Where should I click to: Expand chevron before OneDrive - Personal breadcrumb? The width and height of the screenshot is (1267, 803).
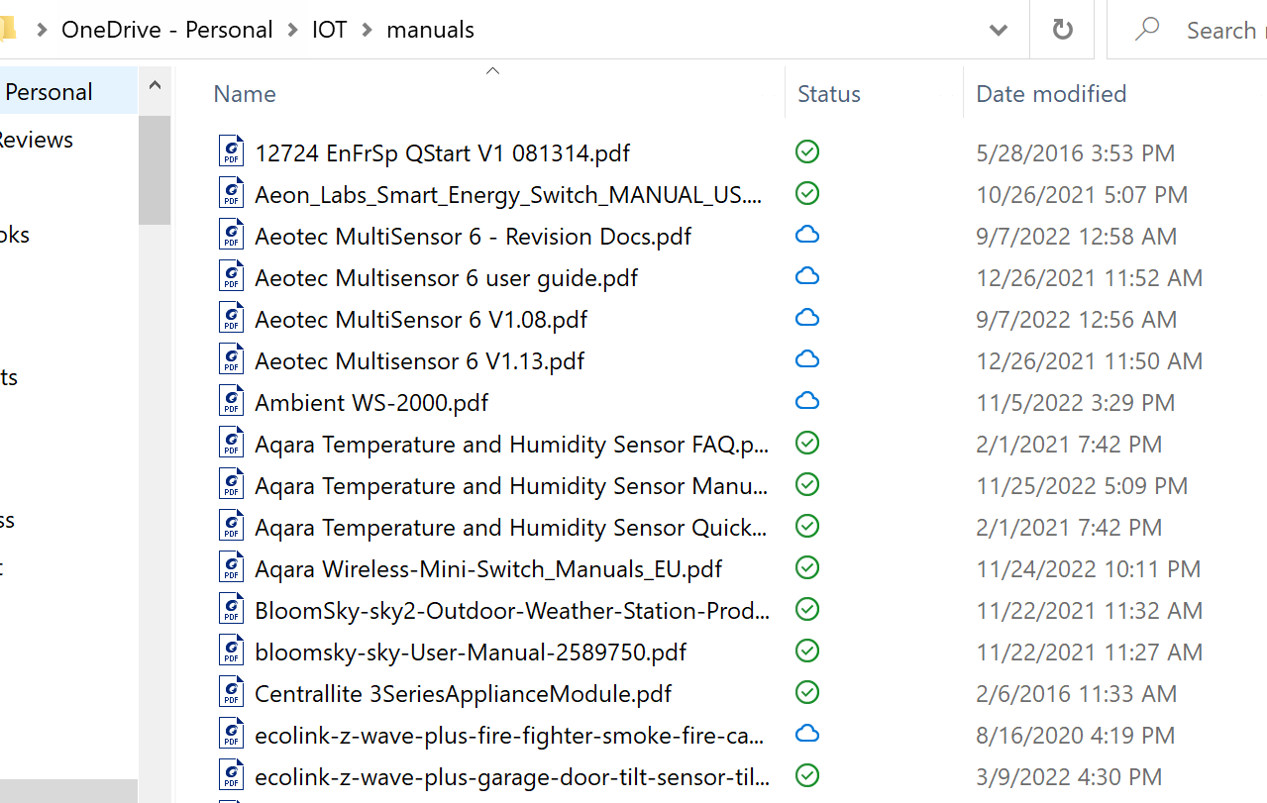pyautogui.click(x=42, y=30)
